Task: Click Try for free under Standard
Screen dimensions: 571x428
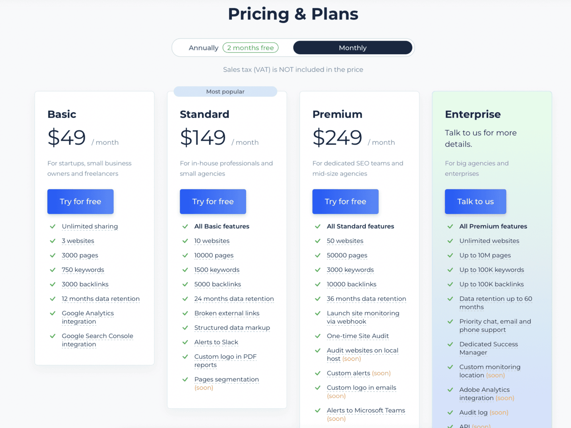Action: tap(213, 202)
